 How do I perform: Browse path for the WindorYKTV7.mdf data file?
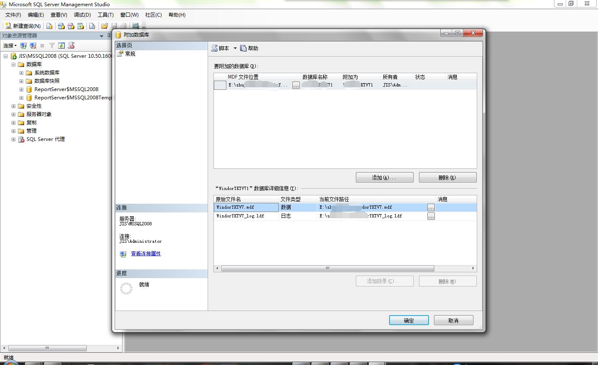(431, 207)
